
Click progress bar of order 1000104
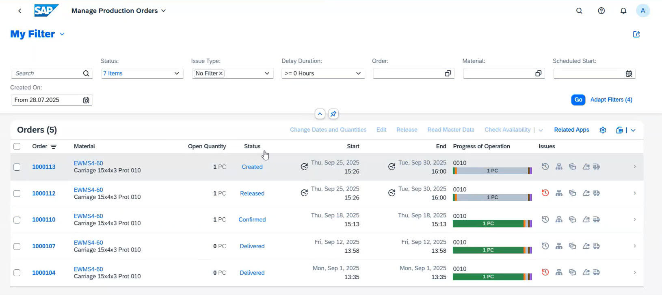[492, 277]
